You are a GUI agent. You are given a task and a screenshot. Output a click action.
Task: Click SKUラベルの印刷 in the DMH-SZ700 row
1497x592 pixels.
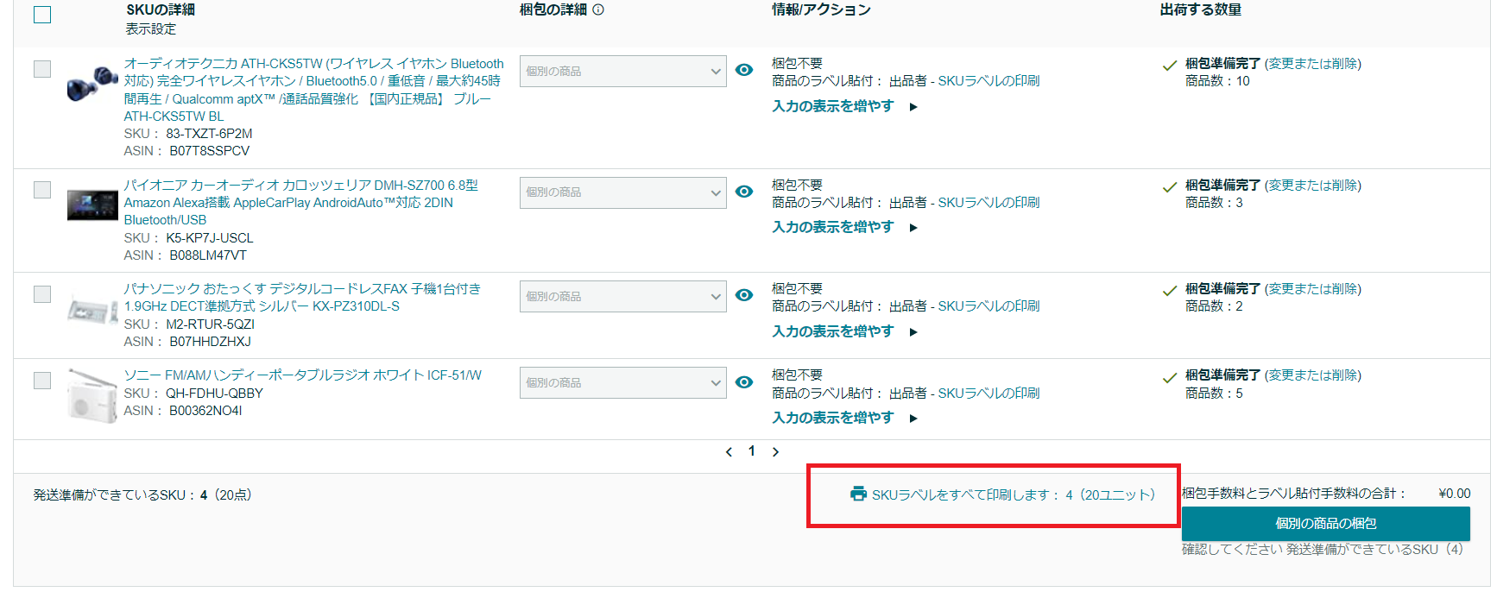click(x=989, y=203)
